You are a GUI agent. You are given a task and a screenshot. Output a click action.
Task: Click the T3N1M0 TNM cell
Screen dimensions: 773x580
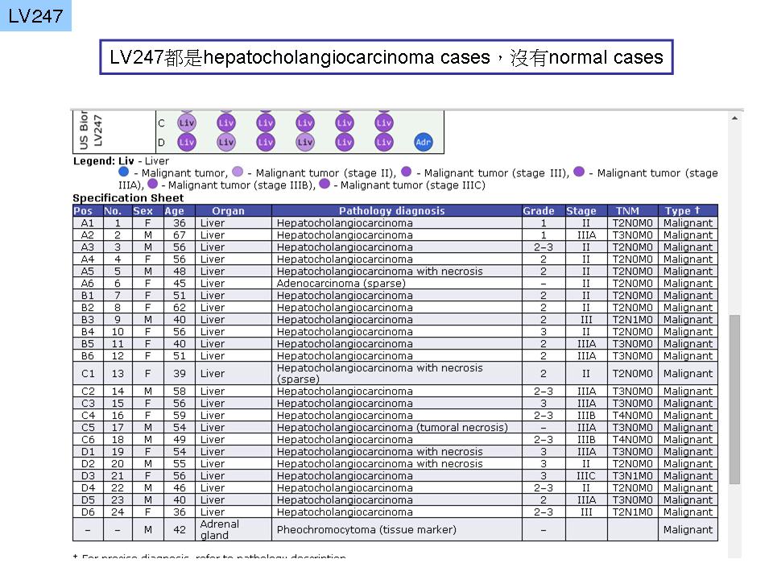click(x=633, y=475)
